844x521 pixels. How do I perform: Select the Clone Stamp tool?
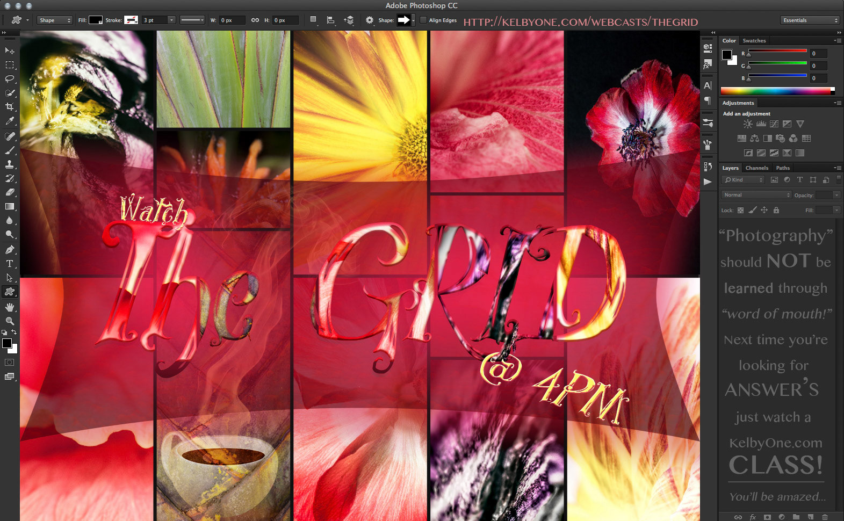(10, 164)
